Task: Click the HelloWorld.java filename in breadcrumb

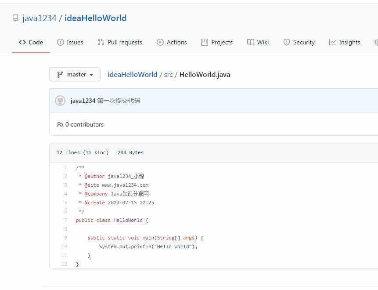Action: click(205, 75)
